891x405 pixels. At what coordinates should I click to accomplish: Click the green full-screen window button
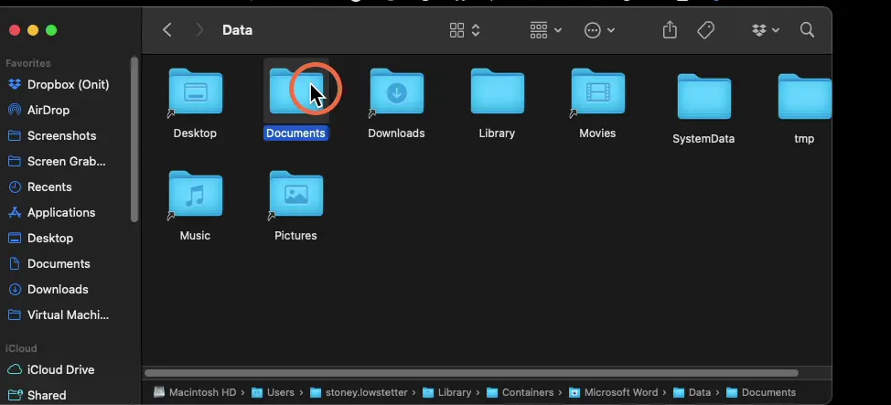point(51,30)
